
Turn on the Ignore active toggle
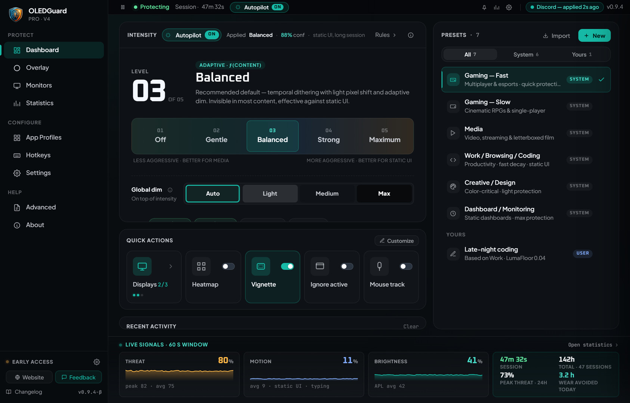[347, 266]
